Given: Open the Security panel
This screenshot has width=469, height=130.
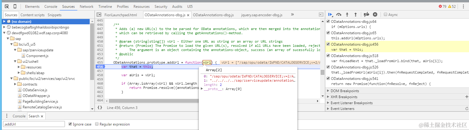Looking at the screenshot, I should [161, 6].
